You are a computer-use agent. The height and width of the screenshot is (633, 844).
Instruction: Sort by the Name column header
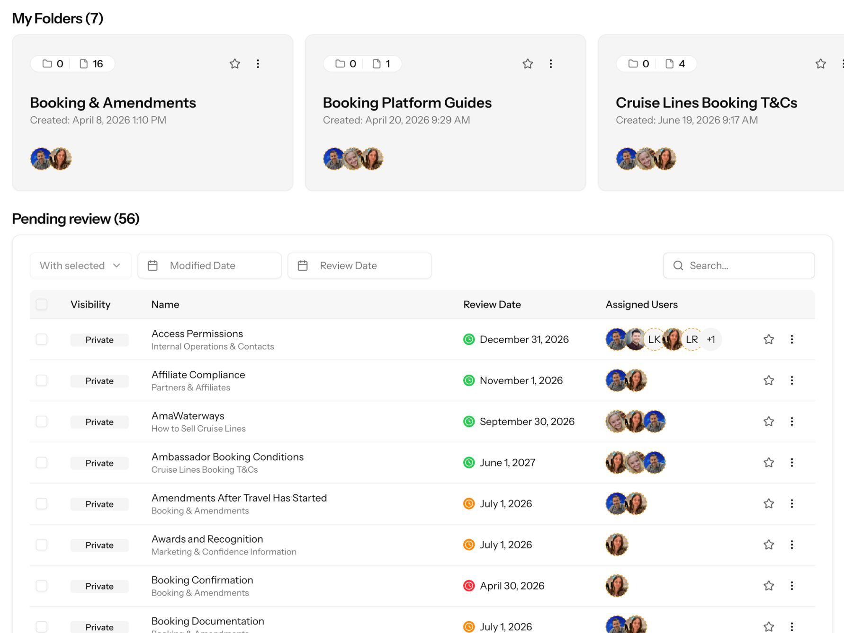[x=165, y=304]
